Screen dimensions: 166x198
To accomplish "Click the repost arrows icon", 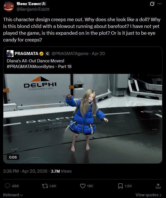I will point(45,186).
